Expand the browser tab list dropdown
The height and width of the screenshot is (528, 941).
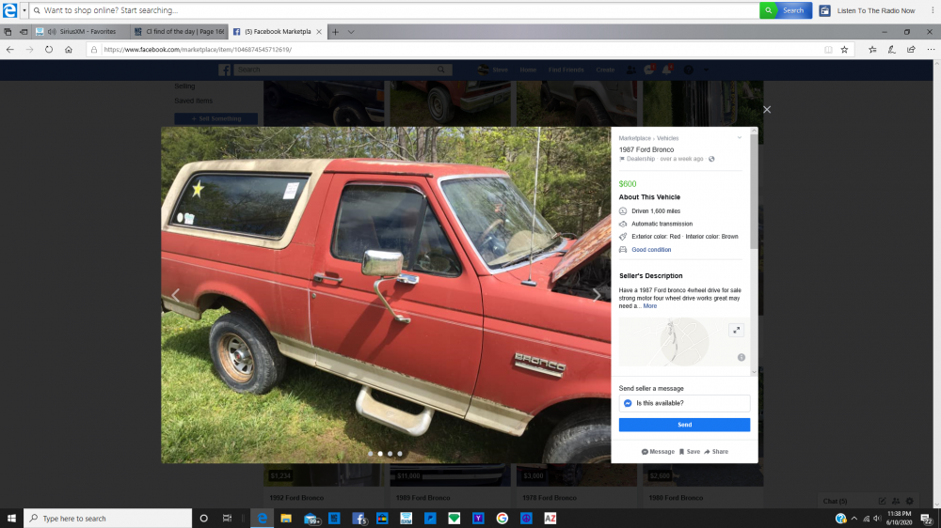351,31
